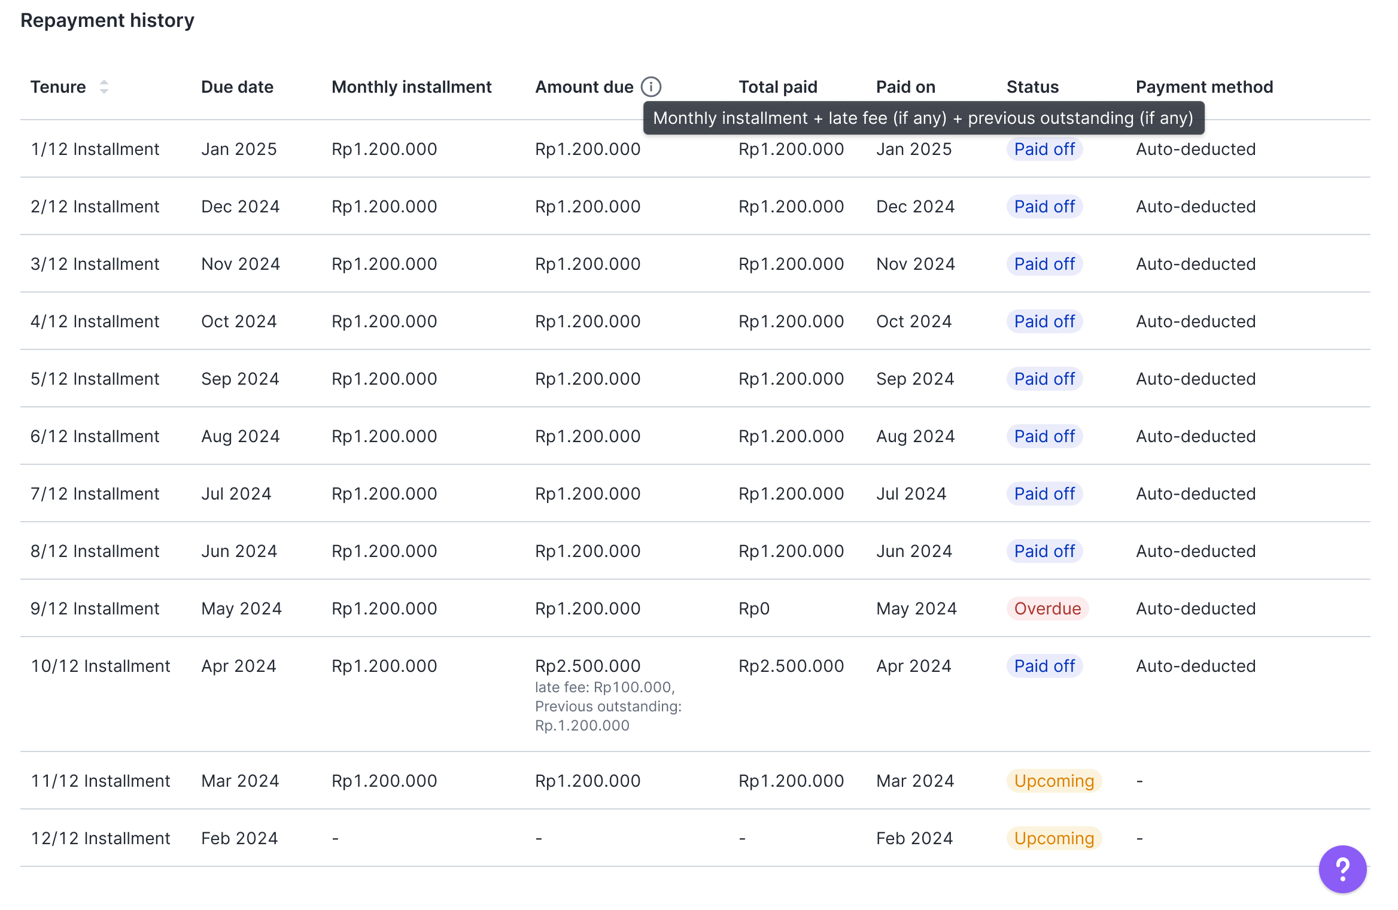Image resolution: width=1398 pixels, height=910 pixels.
Task: Click the Rp0 total paid value
Action: pos(753,608)
